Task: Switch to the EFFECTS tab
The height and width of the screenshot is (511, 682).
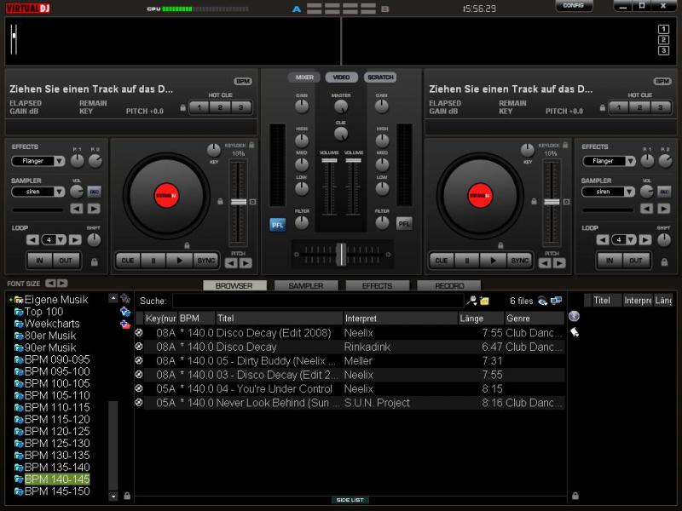Action: (x=377, y=286)
